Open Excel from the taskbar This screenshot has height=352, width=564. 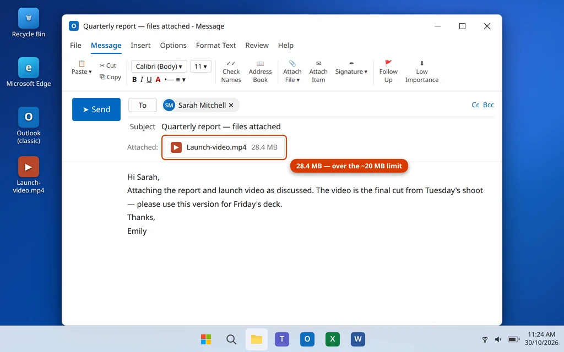click(x=332, y=339)
